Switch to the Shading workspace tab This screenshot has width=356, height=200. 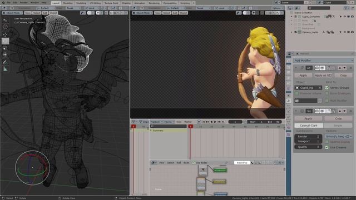click(126, 3)
